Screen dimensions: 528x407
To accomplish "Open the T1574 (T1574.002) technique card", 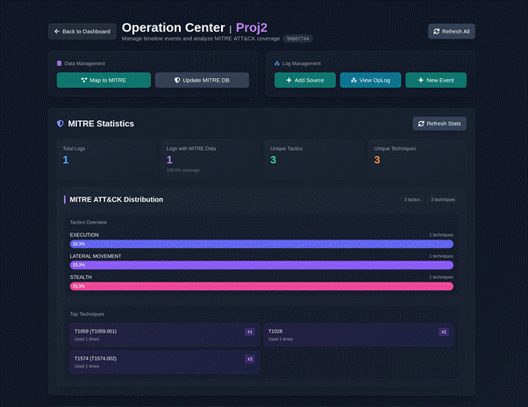I will 165,362.
